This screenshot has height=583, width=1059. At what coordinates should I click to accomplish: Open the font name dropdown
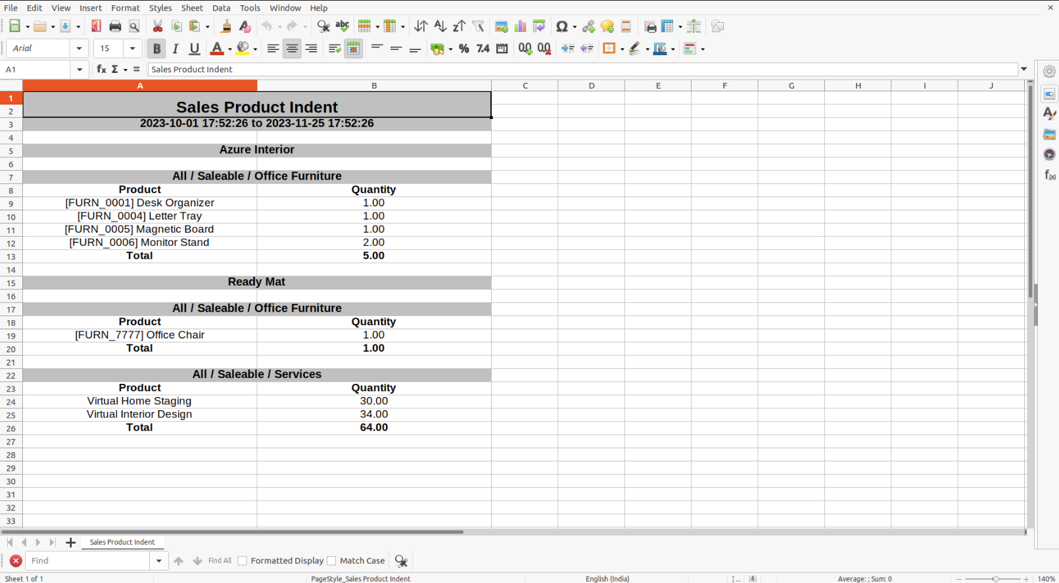[x=79, y=49]
